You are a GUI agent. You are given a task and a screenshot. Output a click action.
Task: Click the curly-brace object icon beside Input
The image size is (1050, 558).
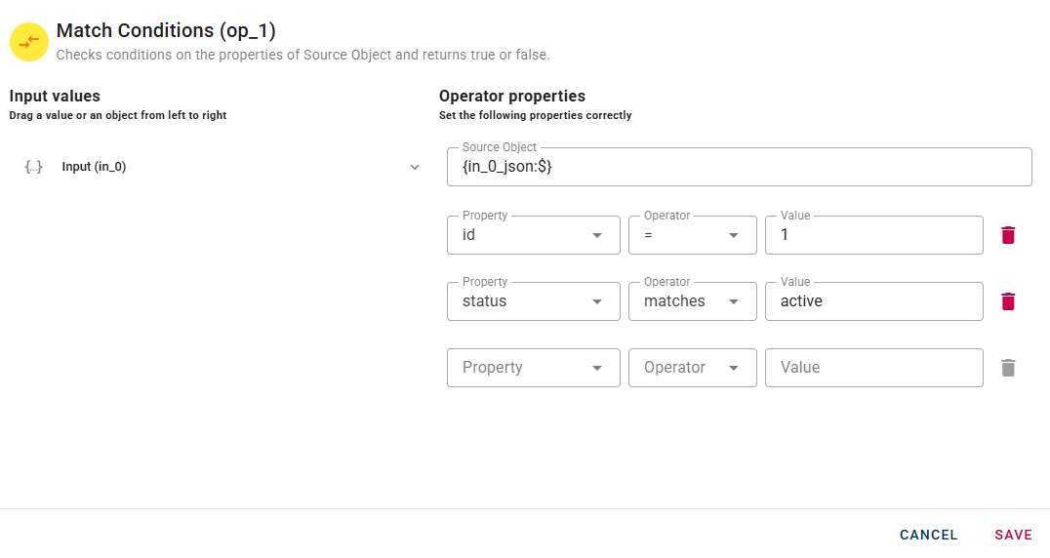click(33, 167)
